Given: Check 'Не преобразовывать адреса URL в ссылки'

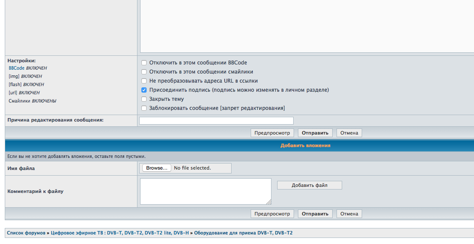Looking at the screenshot, I should click(x=144, y=81).
